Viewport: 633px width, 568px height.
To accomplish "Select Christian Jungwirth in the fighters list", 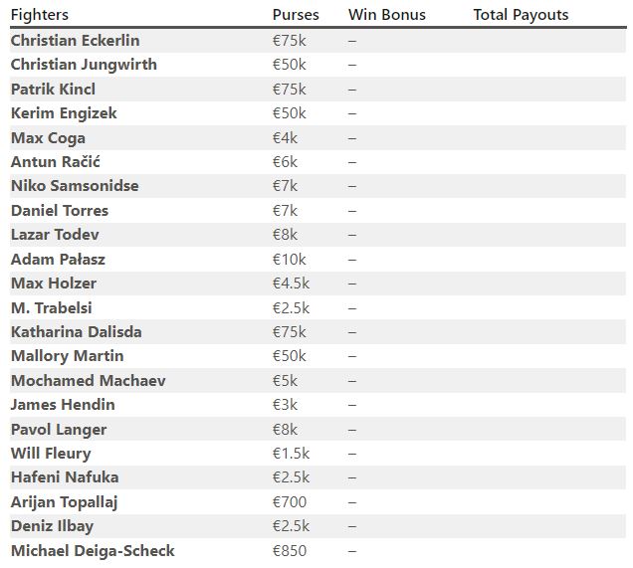I will (x=84, y=65).
